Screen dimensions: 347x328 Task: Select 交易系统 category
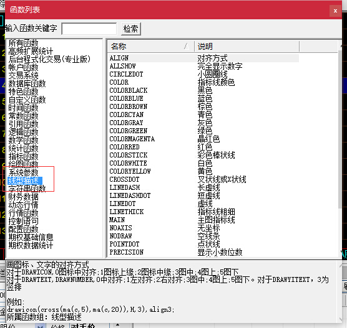point(23,75)
